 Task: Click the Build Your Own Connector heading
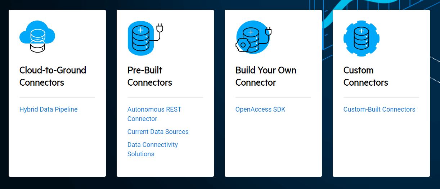266,76
